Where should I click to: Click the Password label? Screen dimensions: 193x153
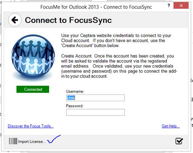pyautogui.click(x=74, y=106)
